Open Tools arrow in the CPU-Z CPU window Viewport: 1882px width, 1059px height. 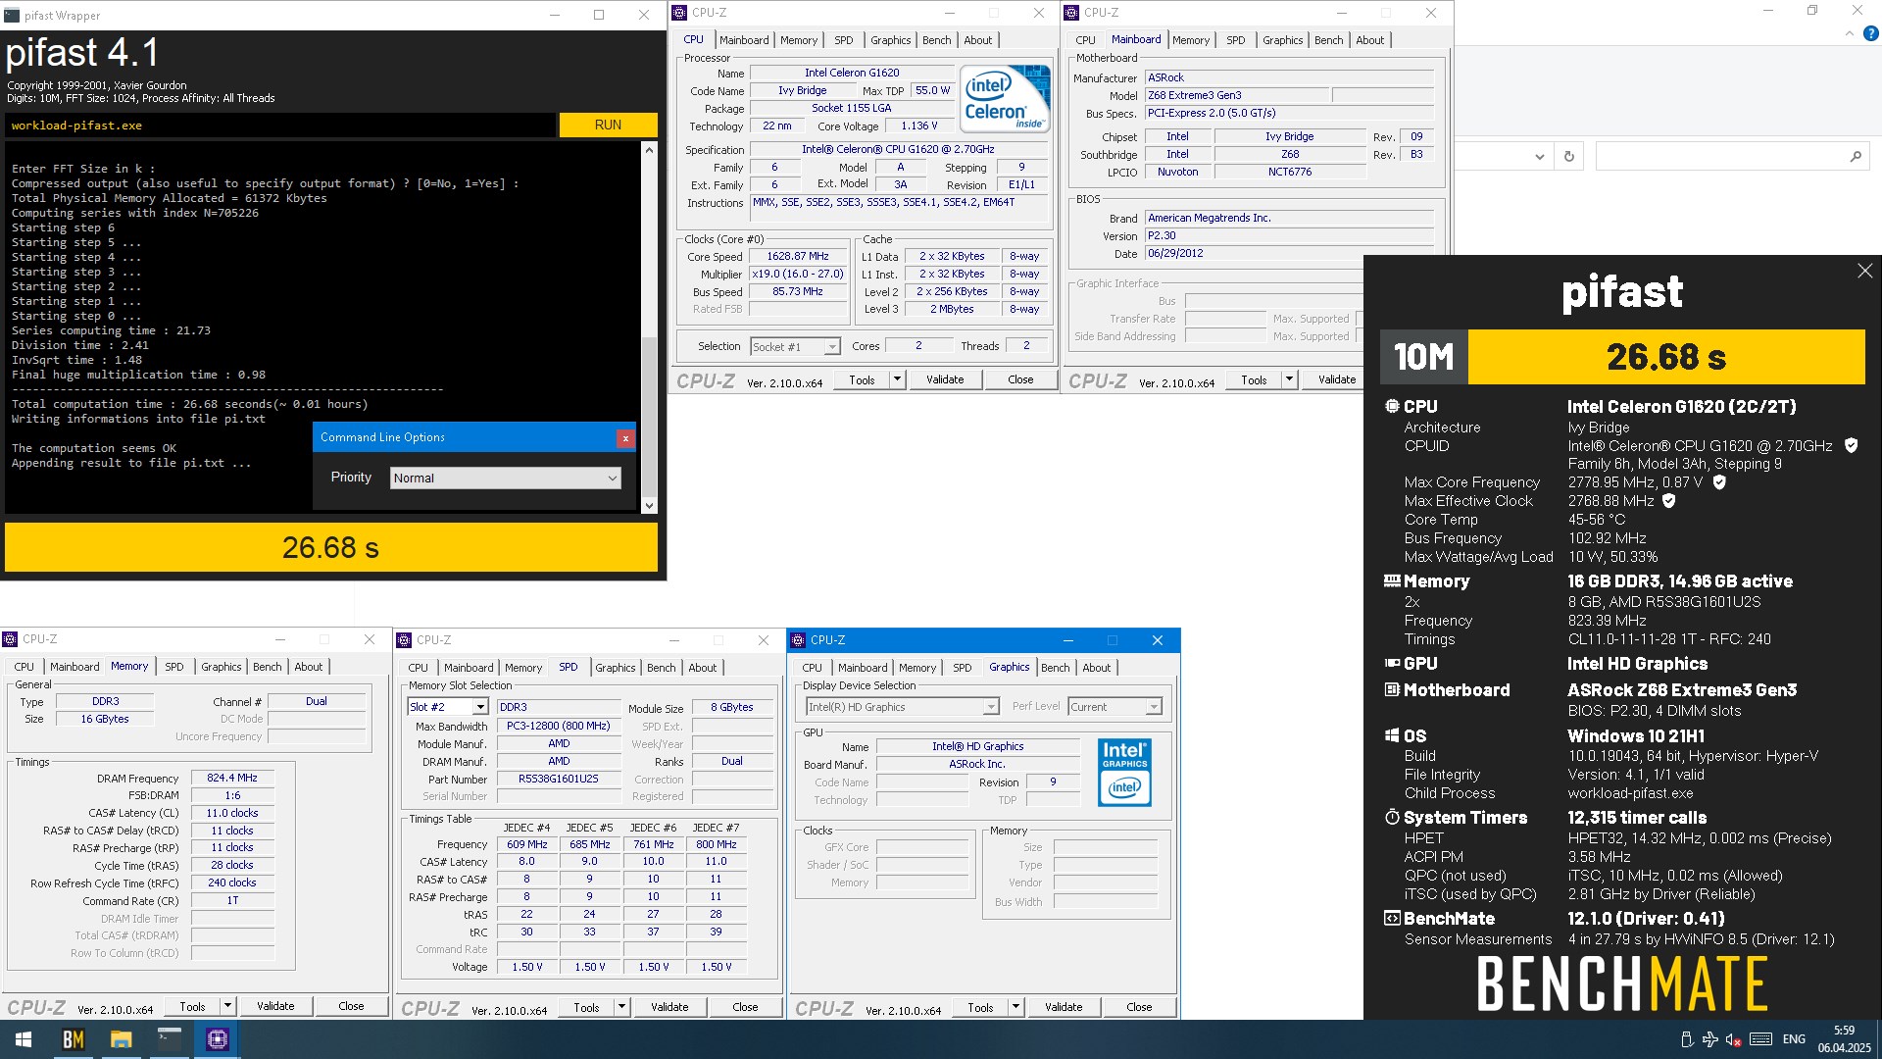[x=897, y=379]
